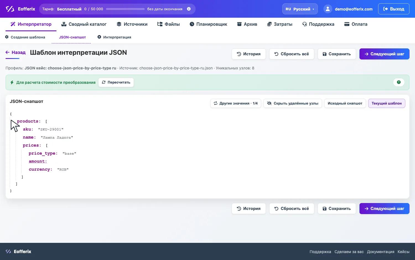
Task: Open the Сводный каталог tab
Action: tap(84, 24)
